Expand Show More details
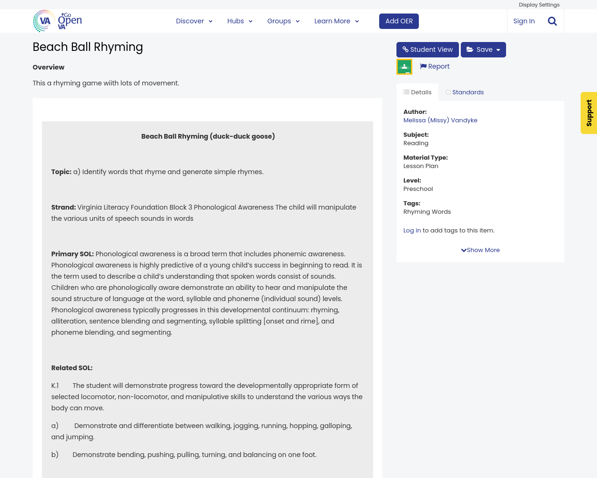Screen dimensions: 597x478 click(x=480, y=250)
